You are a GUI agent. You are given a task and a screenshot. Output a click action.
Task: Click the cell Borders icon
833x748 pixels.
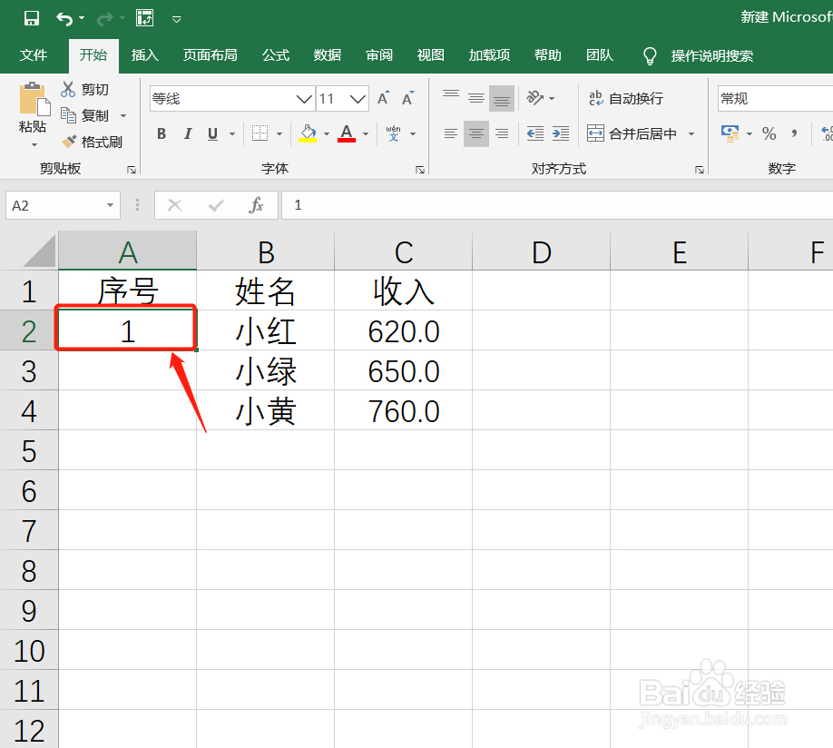coord(260,133)
